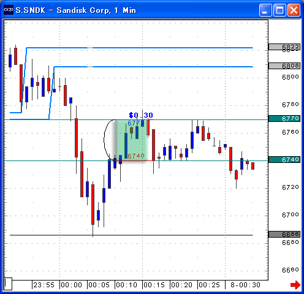Select the 6808 price marker
Viewport: 304px width, 294px height.
(284, 66)
